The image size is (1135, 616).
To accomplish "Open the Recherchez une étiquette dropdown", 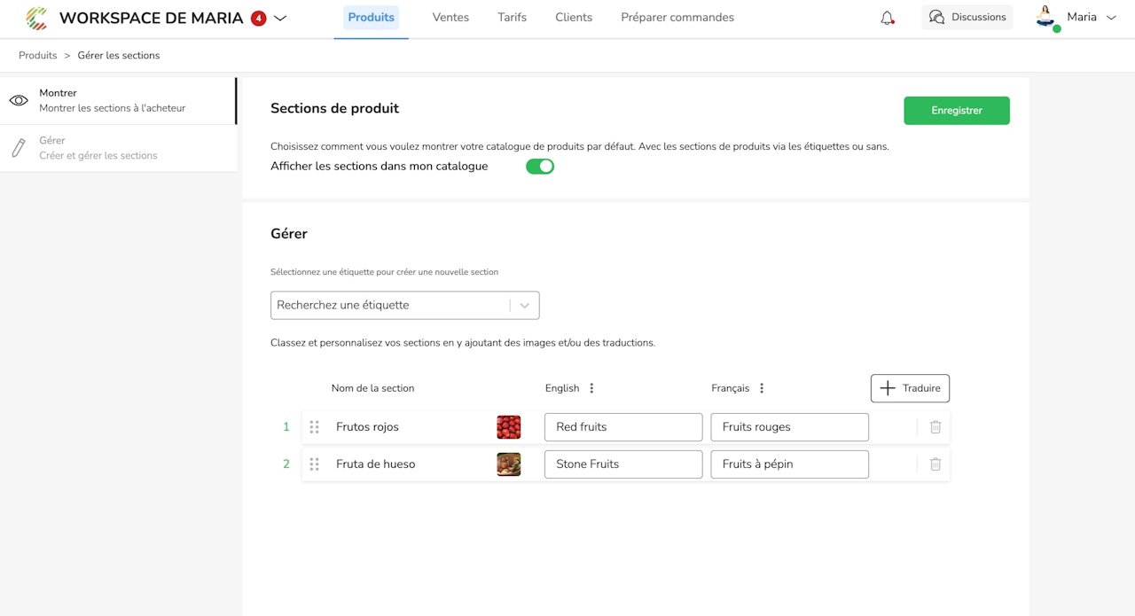I will click(x=404, y=305).
